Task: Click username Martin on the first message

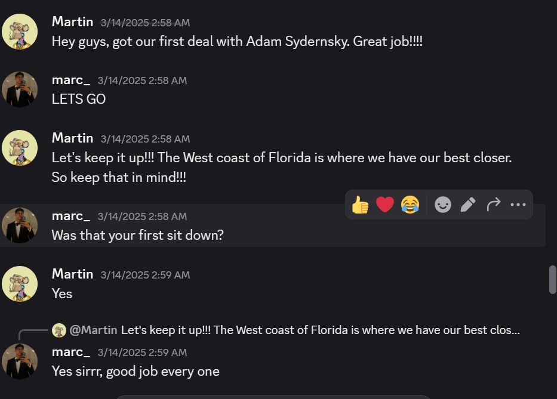Action: click(72, 22)
